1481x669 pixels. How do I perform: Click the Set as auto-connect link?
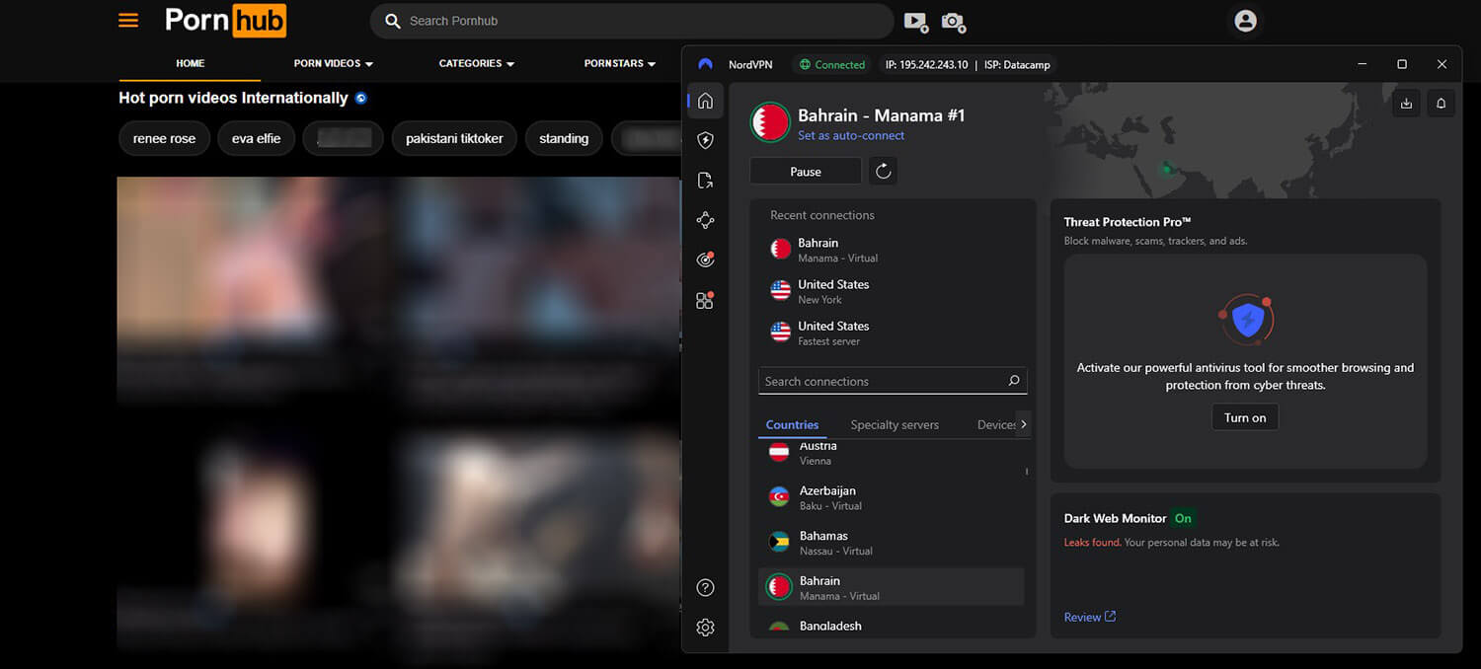point(851,136)
